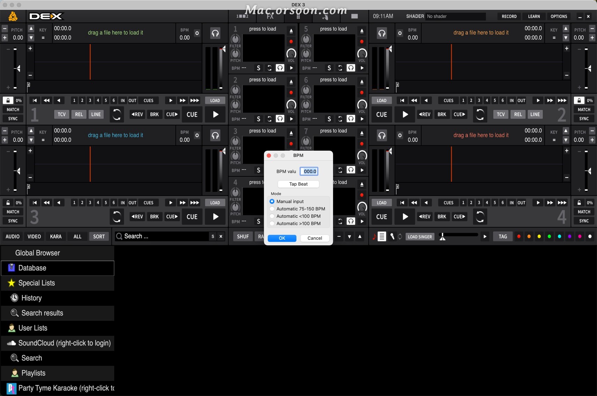The image size is (597, 396).
Task: Click the deck 2 loop cycle icon
Action: (480, 114)
